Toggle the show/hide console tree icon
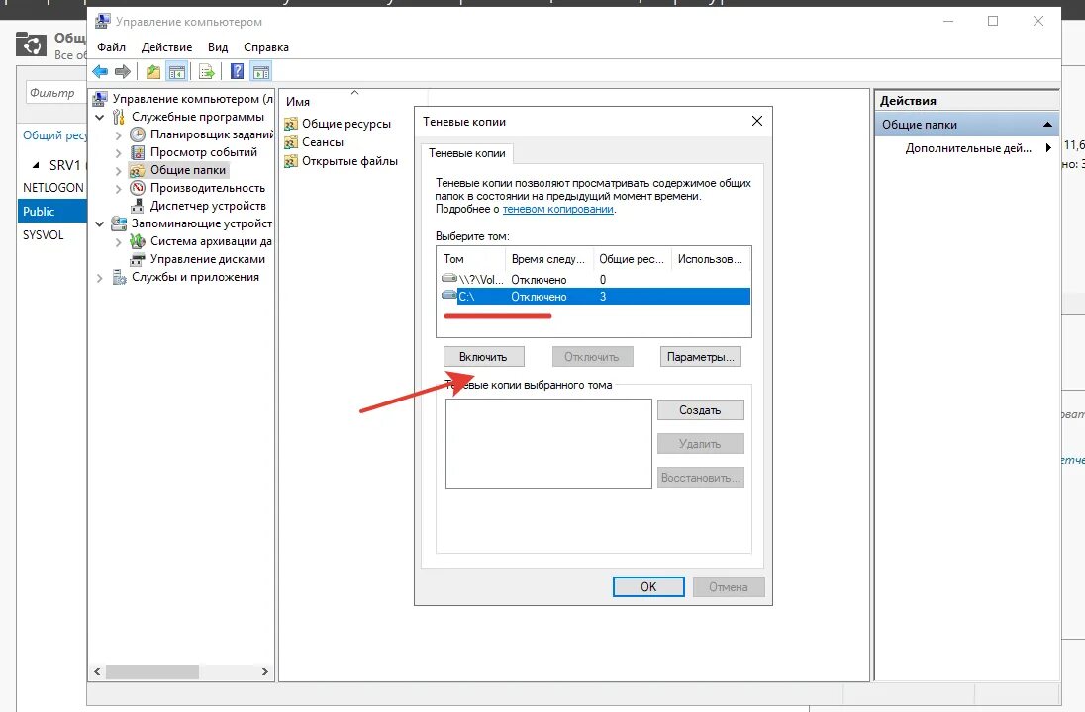1085x712 pixels. pyautogui.click(x=177, y=71)
